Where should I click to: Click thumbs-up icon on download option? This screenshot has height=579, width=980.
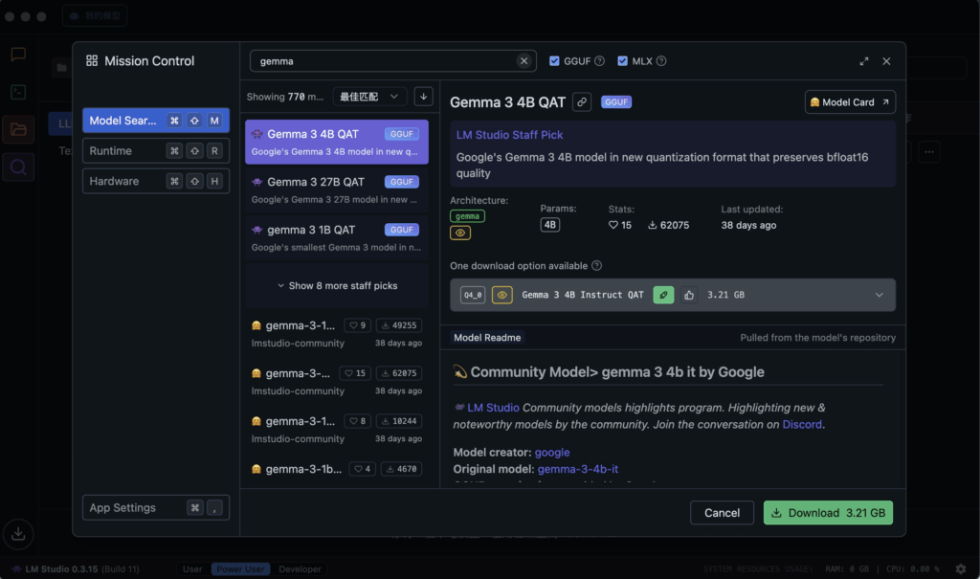tap(689, 295)
